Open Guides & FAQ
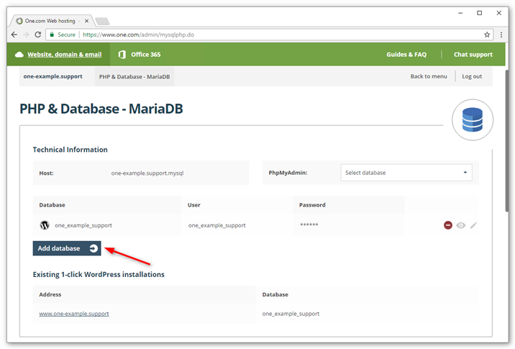 406,55
